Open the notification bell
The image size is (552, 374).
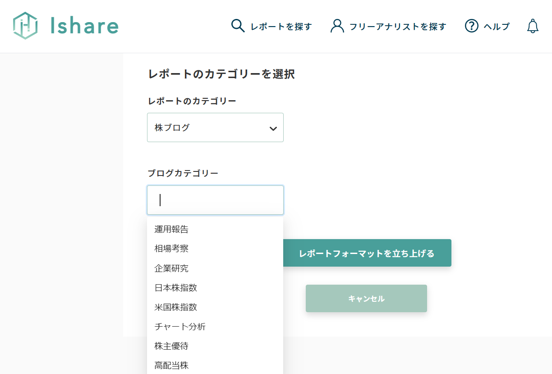[x=533, y=26]
